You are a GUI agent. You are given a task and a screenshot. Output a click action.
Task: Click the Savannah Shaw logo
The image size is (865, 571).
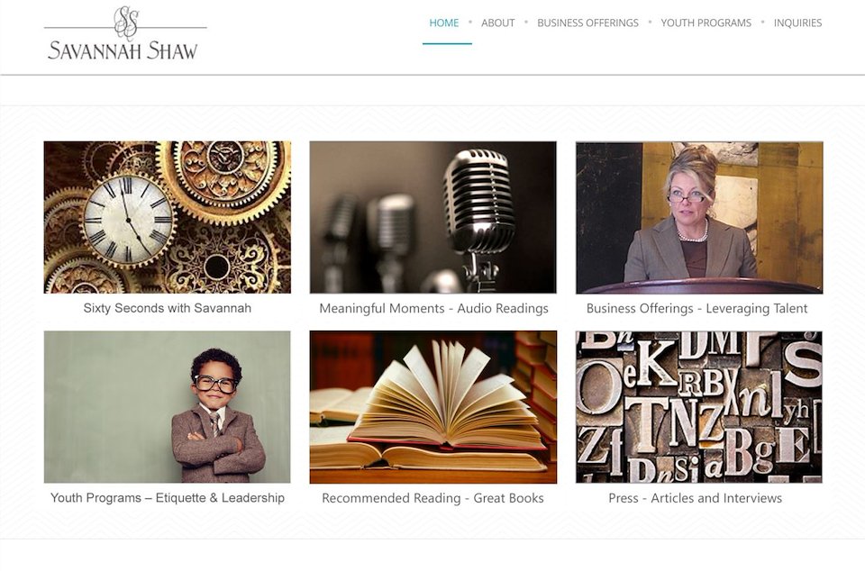click(x=125, y=32)
